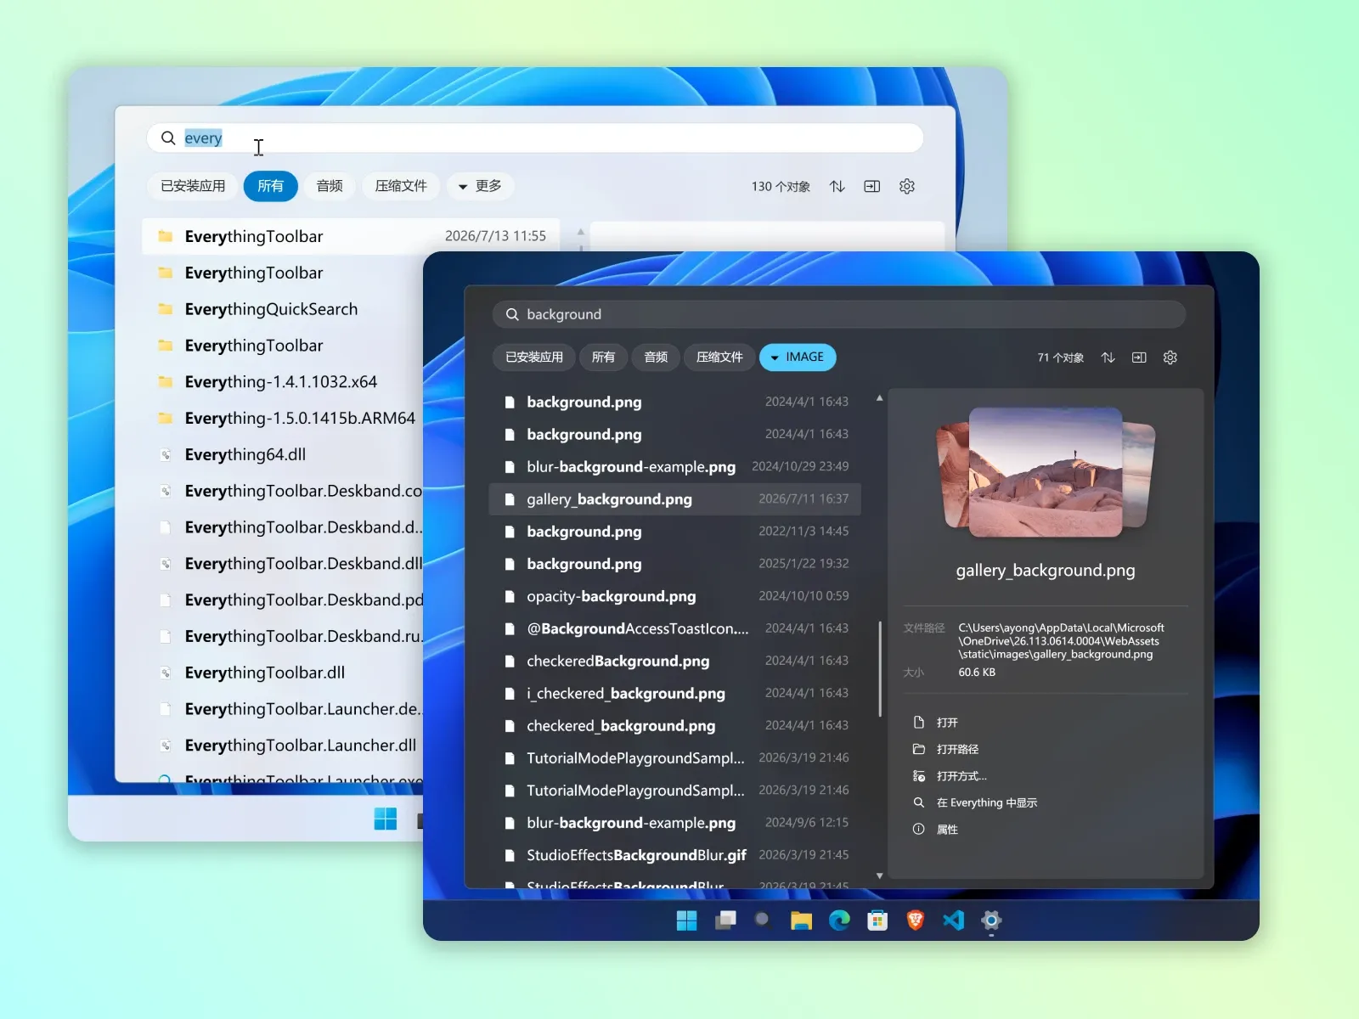This screenshot has height=1019, width=1359.
Task: Open Task View on dark taskbar
Action: point(725,920)
